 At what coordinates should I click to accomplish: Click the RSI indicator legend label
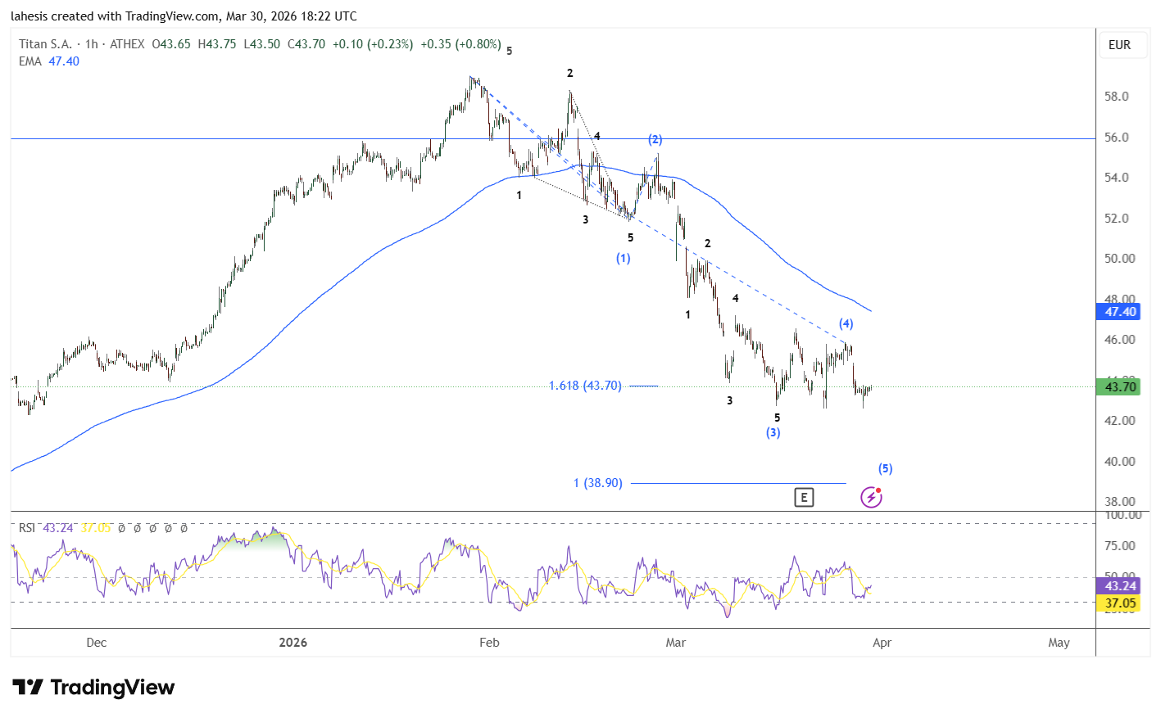coord(27,528)
